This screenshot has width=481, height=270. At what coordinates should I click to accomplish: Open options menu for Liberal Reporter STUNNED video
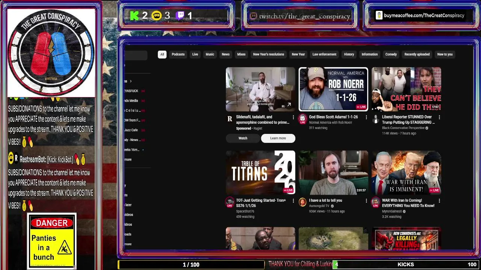pos(439,117)
